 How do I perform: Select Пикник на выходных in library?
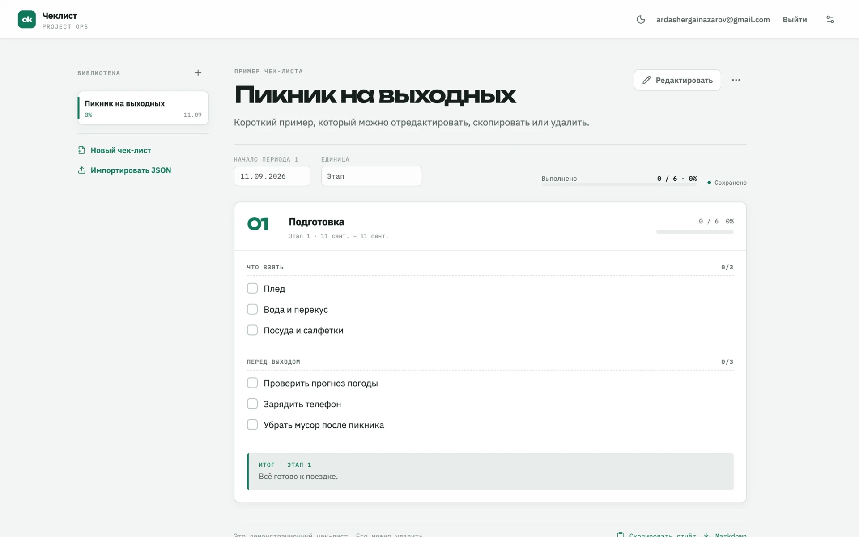143,108
